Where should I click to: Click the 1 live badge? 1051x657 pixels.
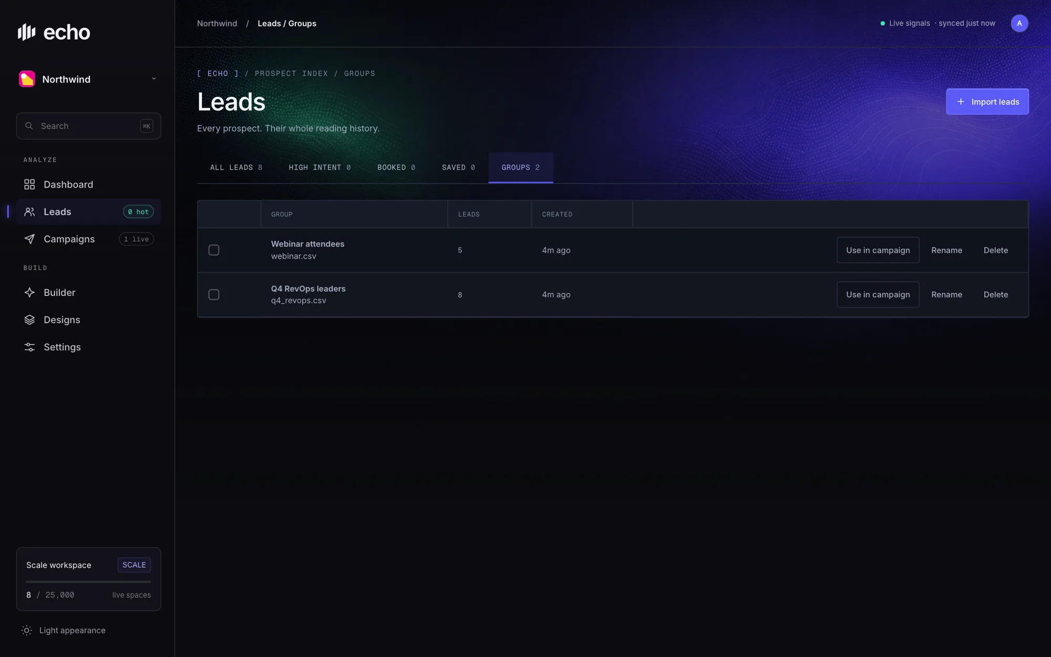coord(136,239)
